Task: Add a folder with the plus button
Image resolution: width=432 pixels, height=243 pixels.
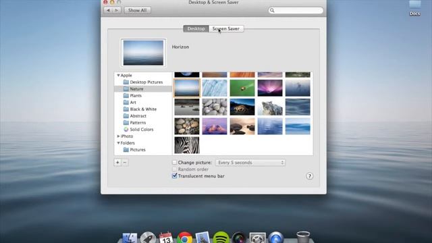Action: tap(117, 163)
